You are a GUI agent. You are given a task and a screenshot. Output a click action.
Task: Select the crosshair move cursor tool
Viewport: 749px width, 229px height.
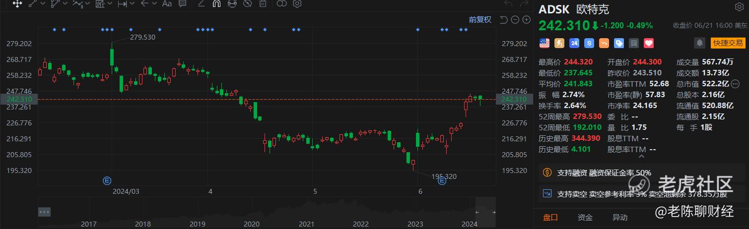point(17,4)
